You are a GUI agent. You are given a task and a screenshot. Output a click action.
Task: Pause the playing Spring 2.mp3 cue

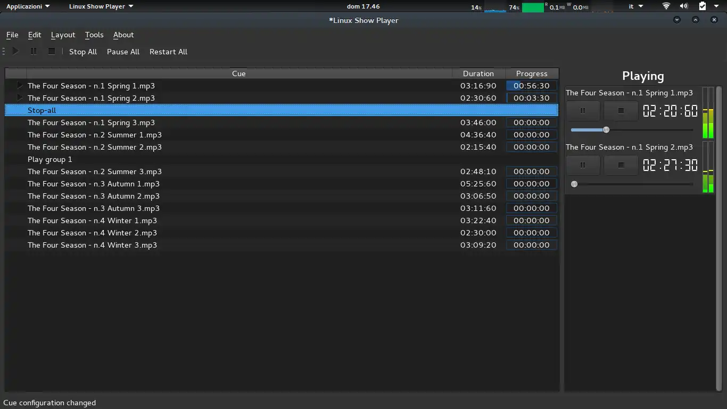(583, 165)
